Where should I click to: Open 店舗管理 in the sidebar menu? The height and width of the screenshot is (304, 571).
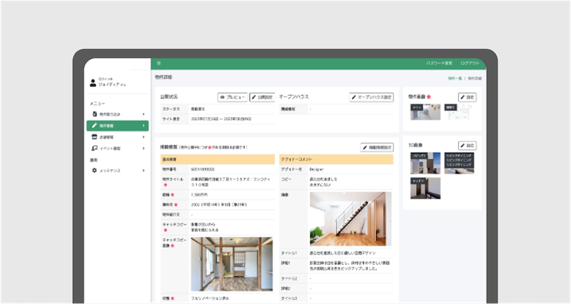(118, 137)
